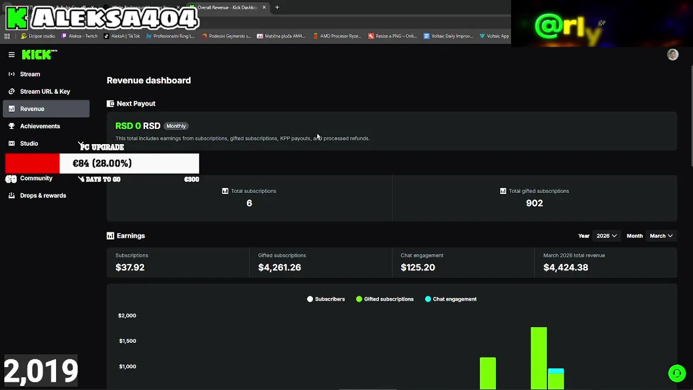Image resolution: width=693 pixels, height=390 pixels.
Task: Click the Total gifted subscriptions count 902
Action: [534, 203]
